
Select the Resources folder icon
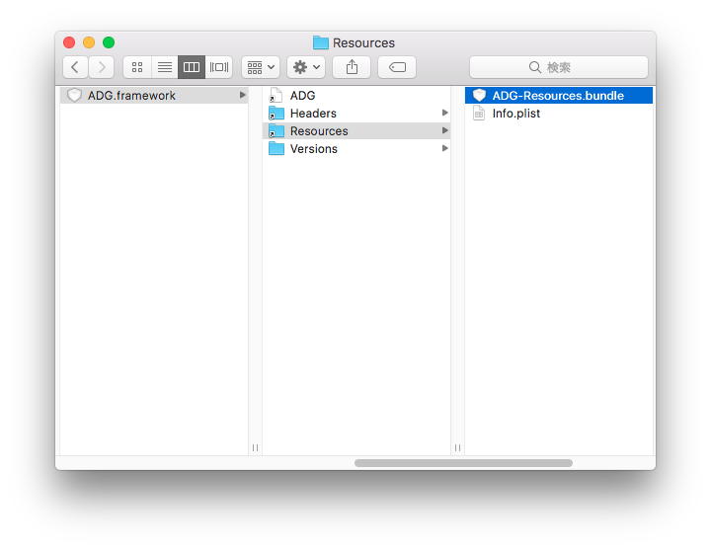pos(276,131)
